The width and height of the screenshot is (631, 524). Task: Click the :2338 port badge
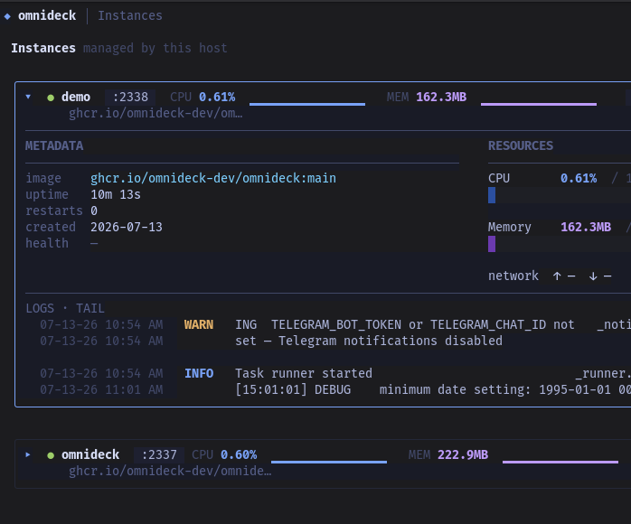(x=130, y=97)
